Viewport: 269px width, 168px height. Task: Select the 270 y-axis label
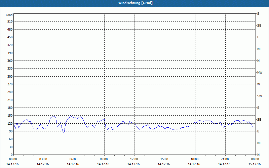pos(10,84)
